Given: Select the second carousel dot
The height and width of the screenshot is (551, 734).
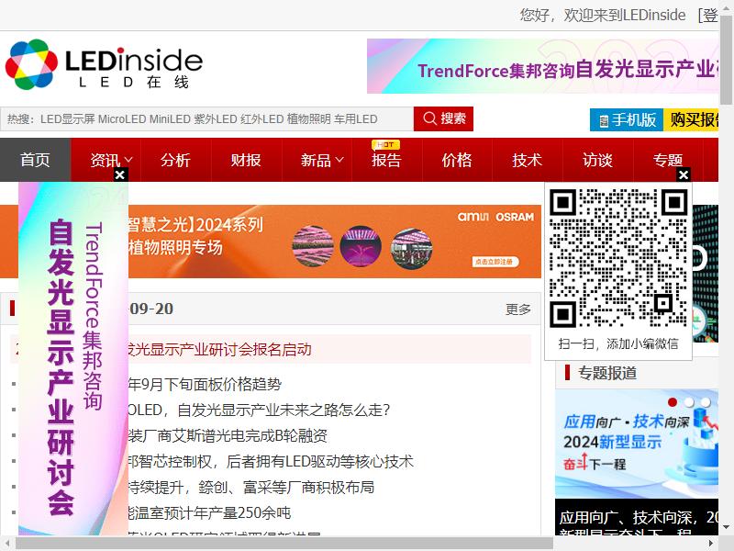Looking at the screenshot, I should 689,402.
